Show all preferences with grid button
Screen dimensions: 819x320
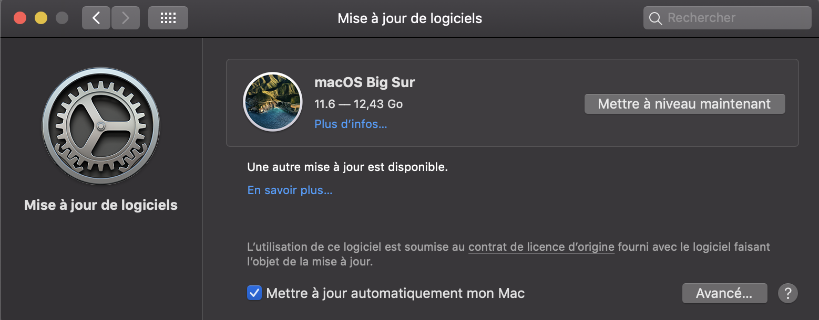pyautogui.click(x=168, y=18)
